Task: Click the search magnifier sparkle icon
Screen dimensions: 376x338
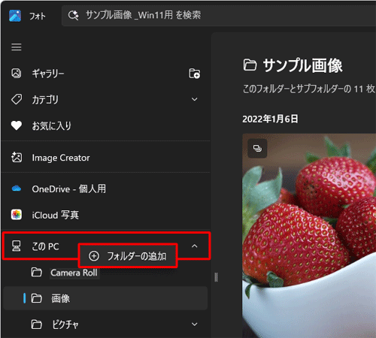Action: pos(73,15)
